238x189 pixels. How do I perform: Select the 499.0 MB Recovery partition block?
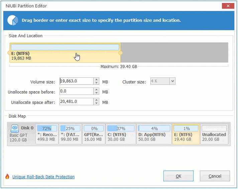46,134
